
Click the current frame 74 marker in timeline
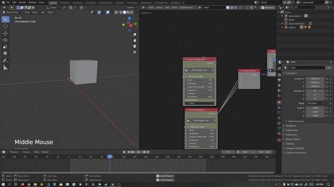tap(110, 157)
